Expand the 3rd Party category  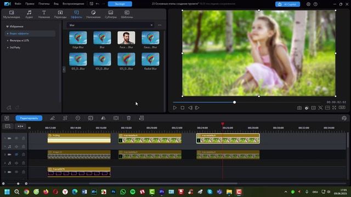click(15, 48)
